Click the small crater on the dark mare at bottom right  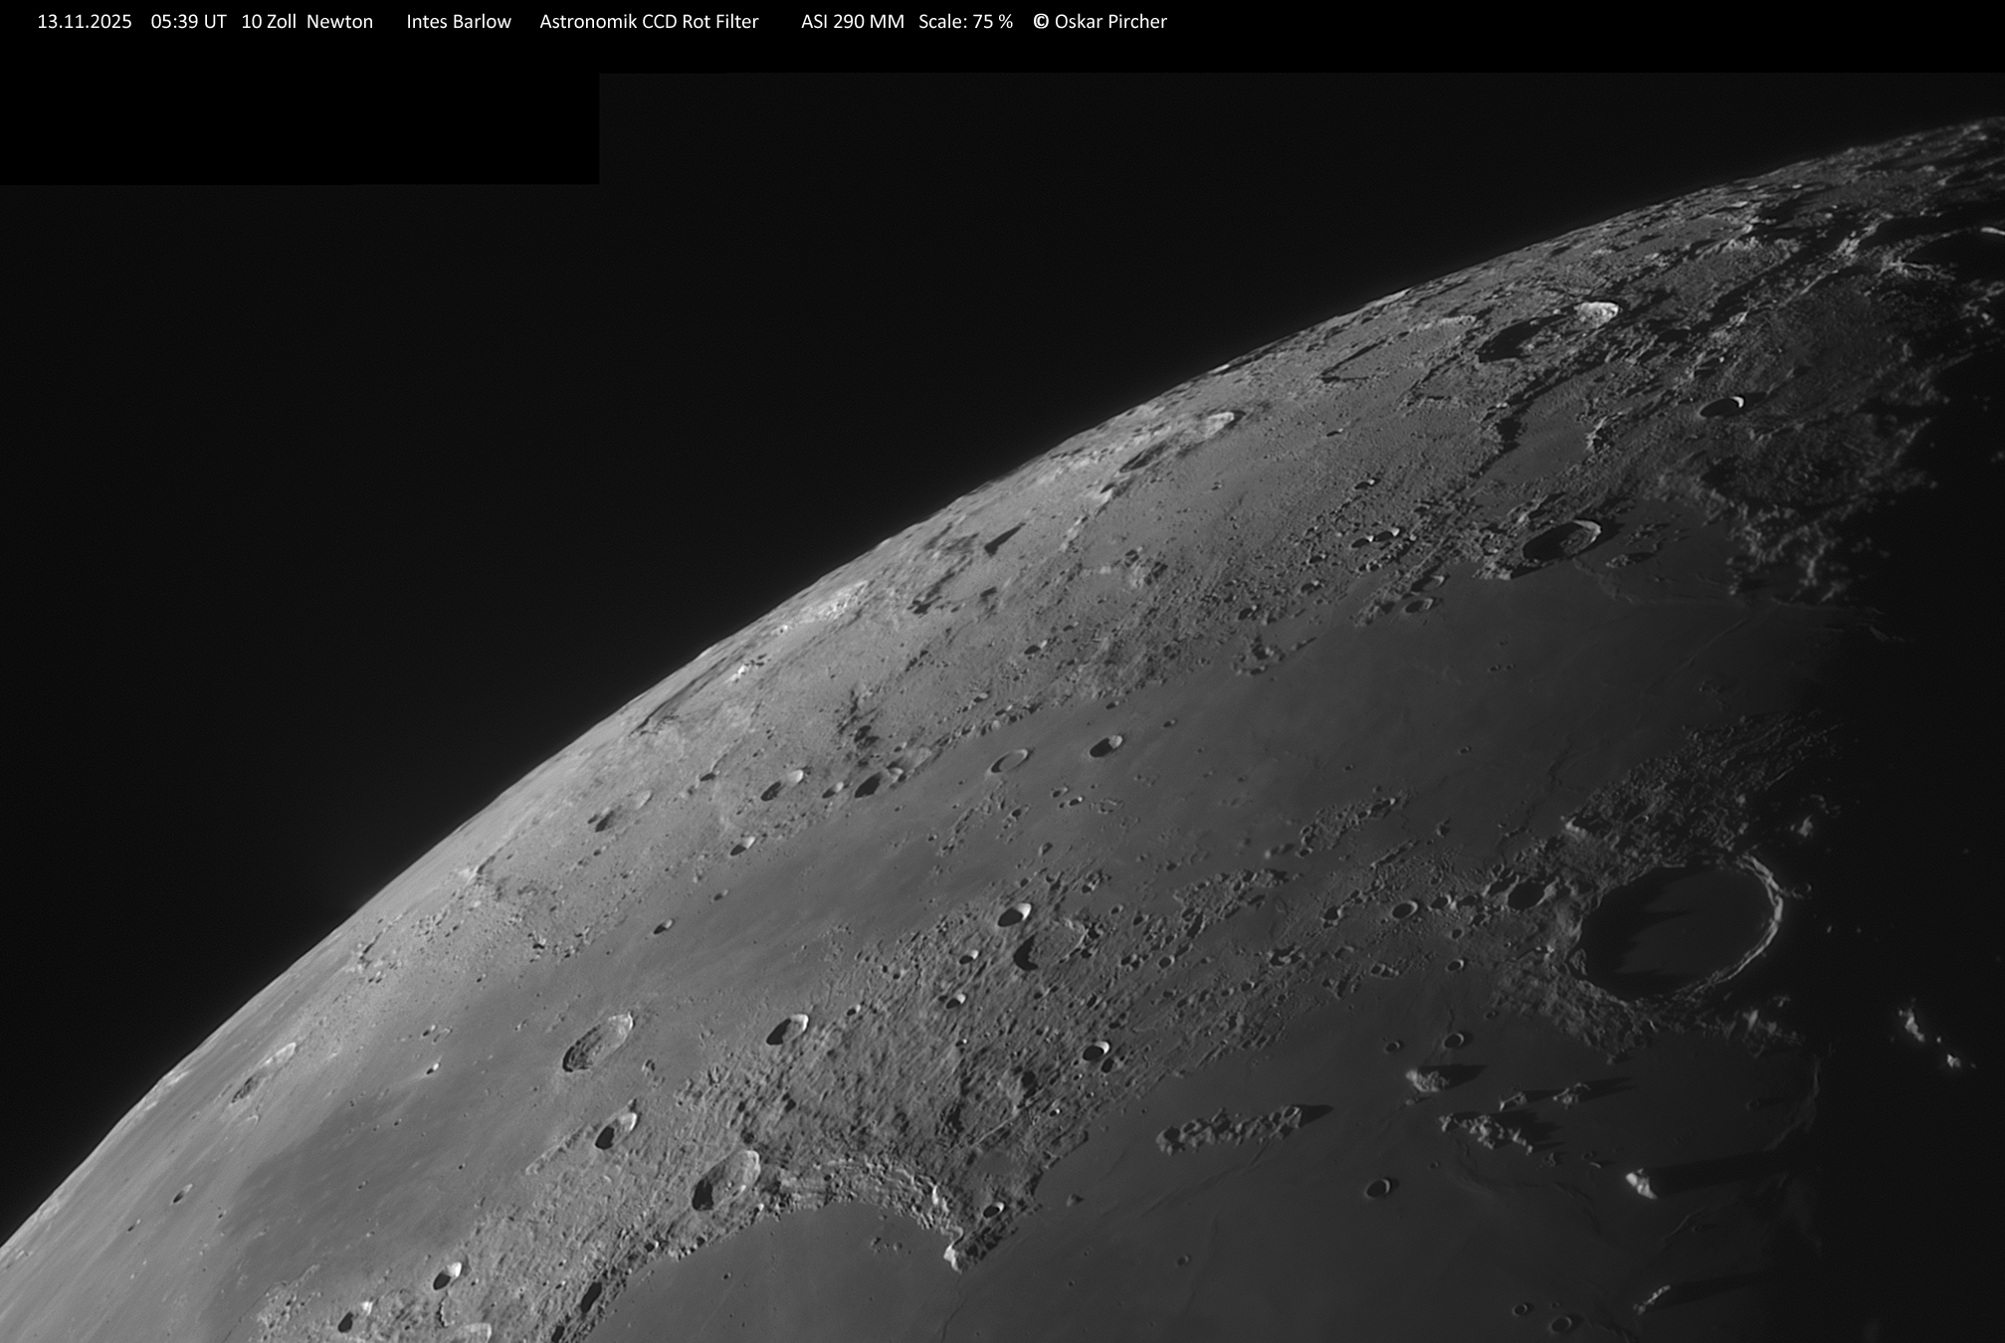pos(1378,1187)
